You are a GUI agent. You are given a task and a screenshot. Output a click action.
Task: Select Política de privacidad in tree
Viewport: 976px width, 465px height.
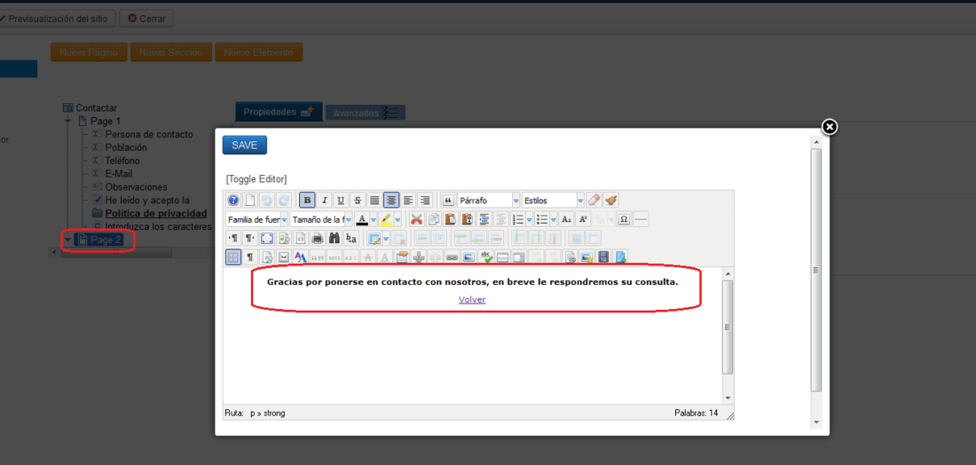(155, 214)
